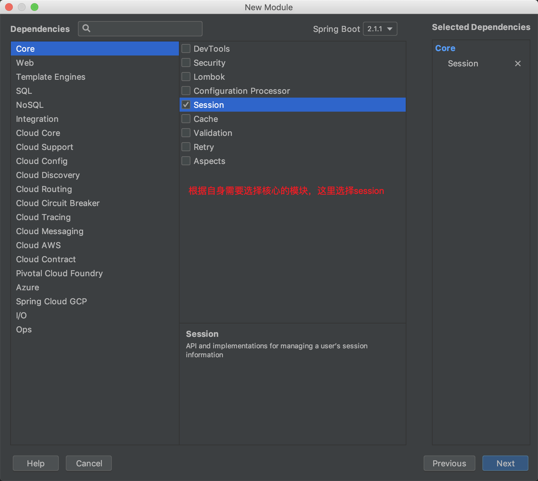Select Cloud Core category
The image size is (538, 481).
coord(95,133)
